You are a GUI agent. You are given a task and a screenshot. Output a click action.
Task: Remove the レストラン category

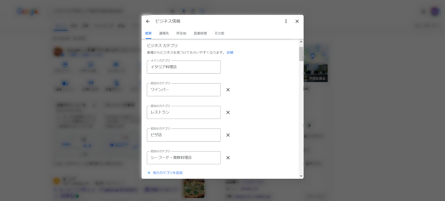pos(228,112)
